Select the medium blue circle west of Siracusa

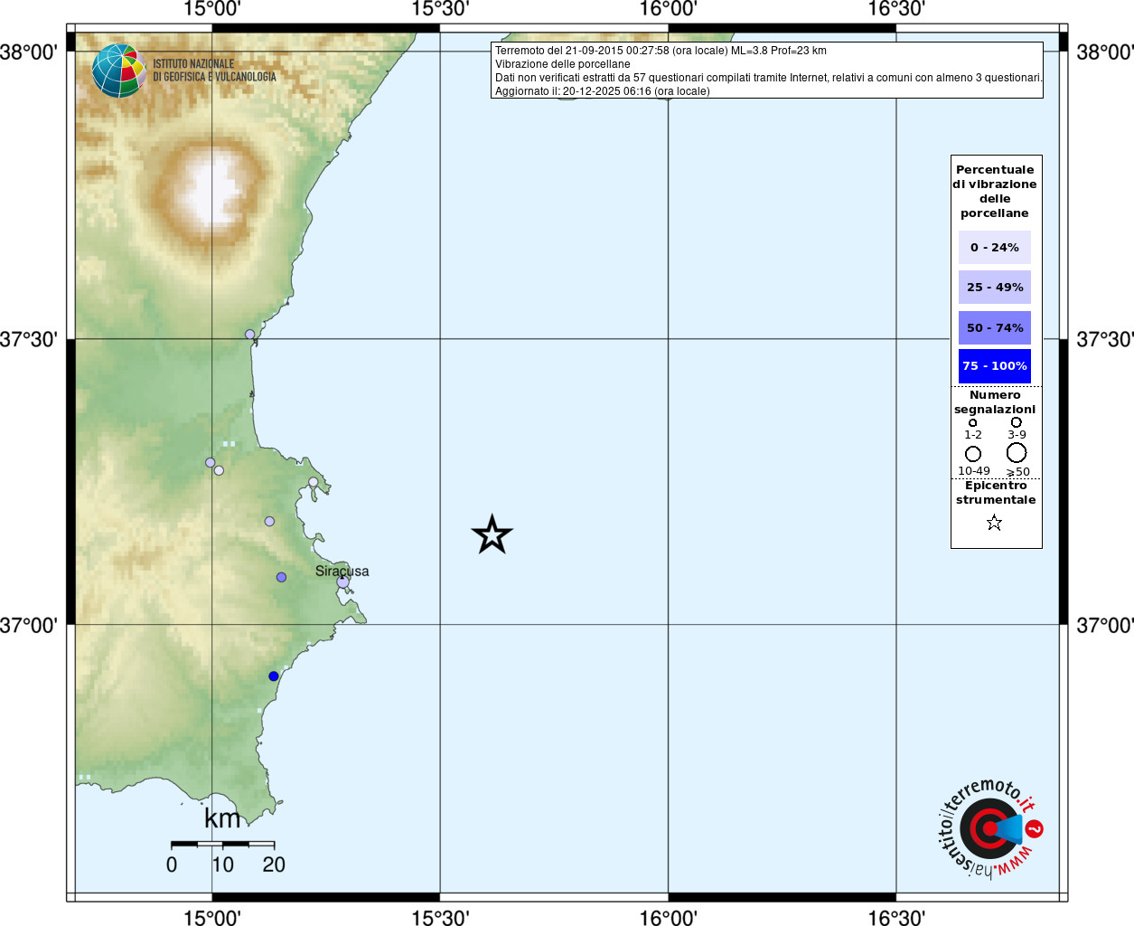coord(281,577)
